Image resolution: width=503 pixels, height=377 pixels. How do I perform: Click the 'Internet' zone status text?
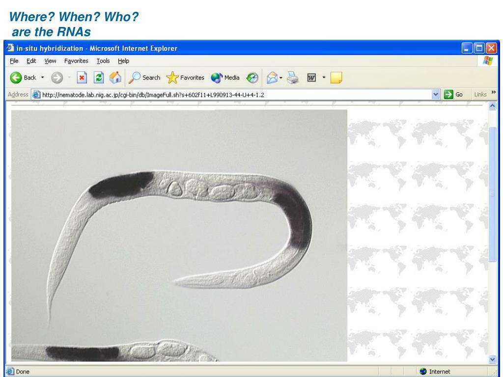point(440,372)
